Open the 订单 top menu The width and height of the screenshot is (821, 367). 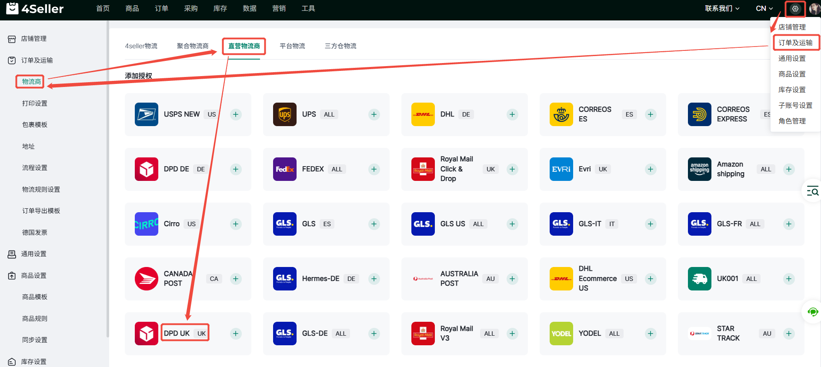point(161,8)
